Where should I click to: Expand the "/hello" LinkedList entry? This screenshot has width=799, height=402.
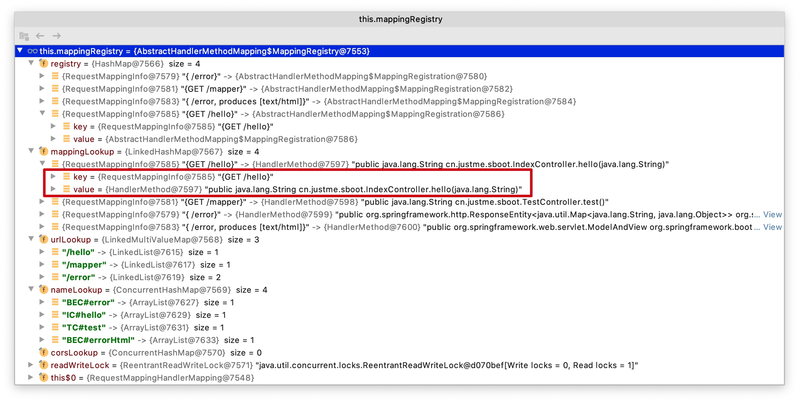(42, 252)
